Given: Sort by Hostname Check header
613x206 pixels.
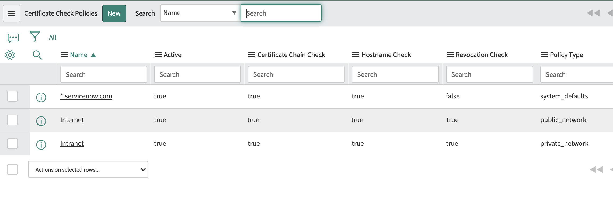Looking at the screenshot, I should pos(386,55).
